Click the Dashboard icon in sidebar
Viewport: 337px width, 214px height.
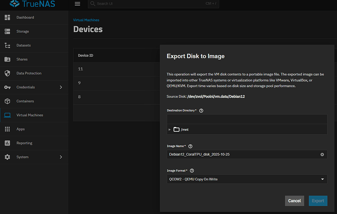click(7, 18)
